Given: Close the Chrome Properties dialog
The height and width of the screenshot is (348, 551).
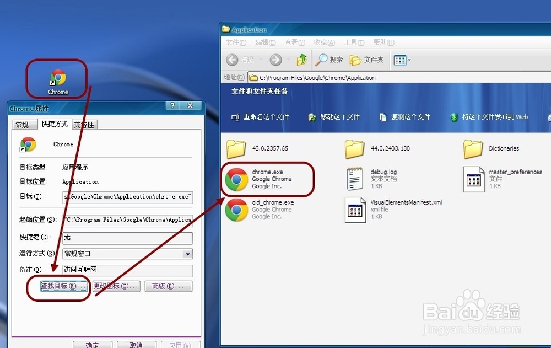Looking at the screenshot, I should tap(190, 105).
